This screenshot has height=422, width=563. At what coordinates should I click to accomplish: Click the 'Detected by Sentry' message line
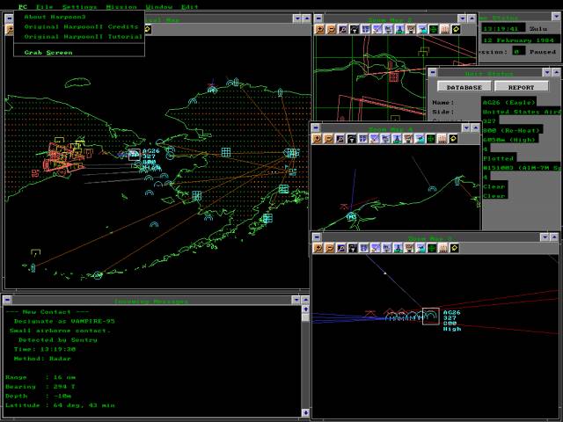[58, 340]
